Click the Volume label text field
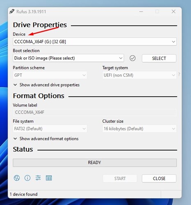 coord(95,112)
